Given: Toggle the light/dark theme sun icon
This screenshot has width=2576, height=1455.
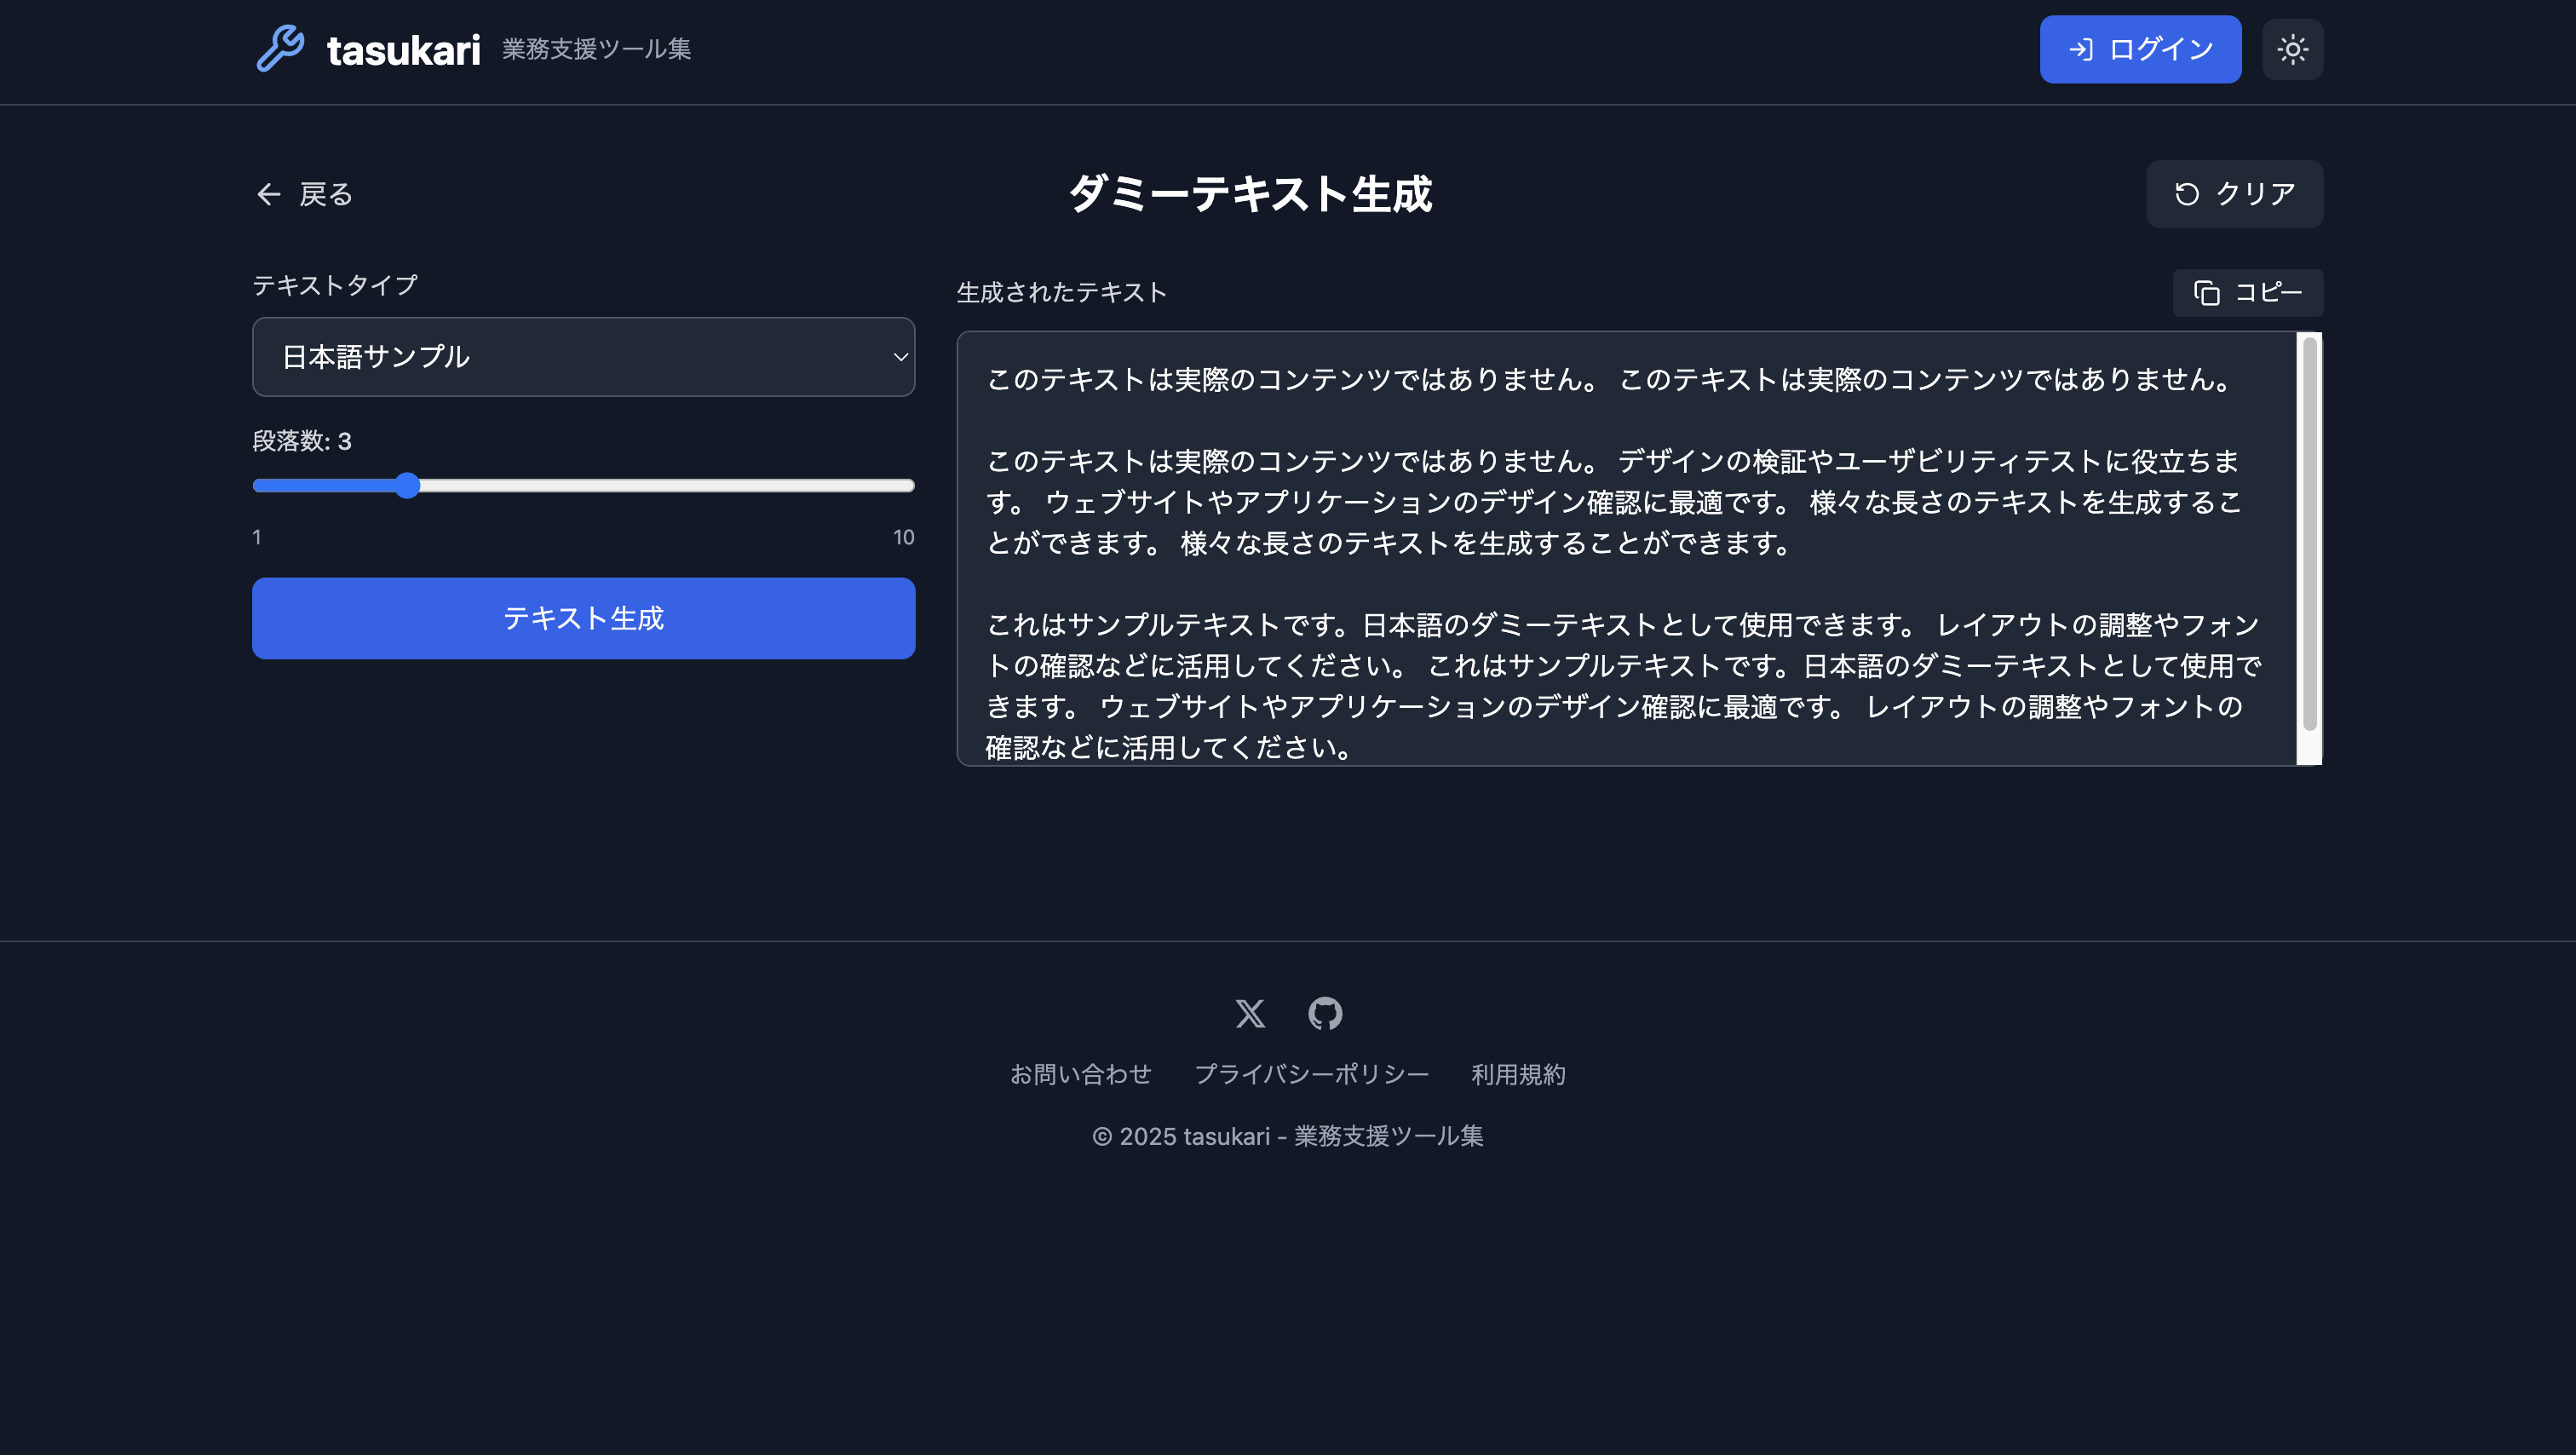Looking at the screenshot, I should click(x=2292, y=49).
